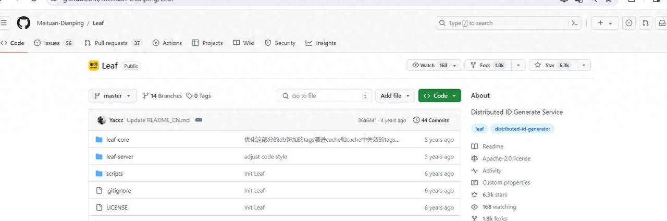Expand the star lists dropdown arrow
Image resolution: width=667 pixels, height=221 pixels.
(x=584, y=65)
